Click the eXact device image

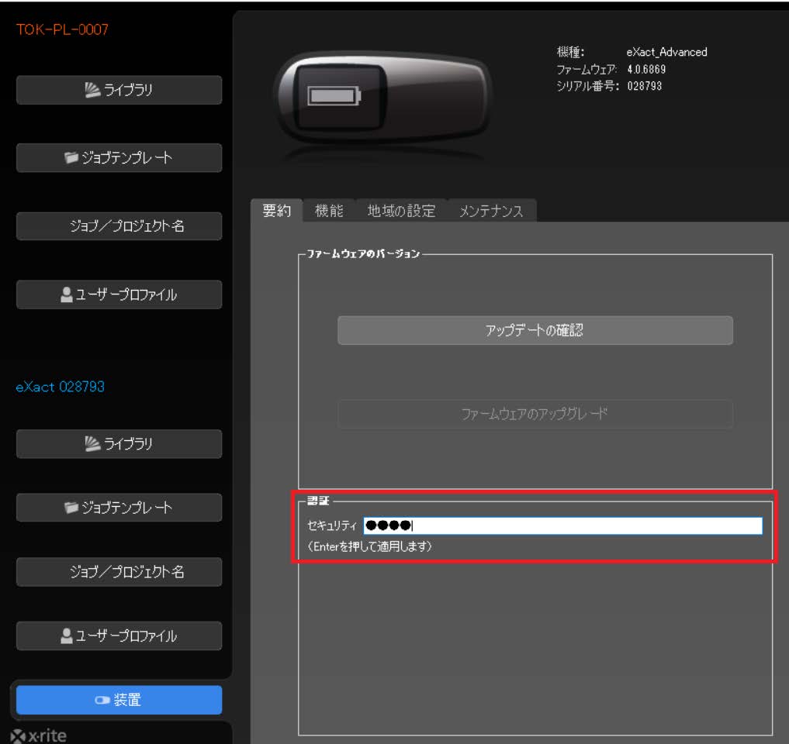[x=382, y=98]
